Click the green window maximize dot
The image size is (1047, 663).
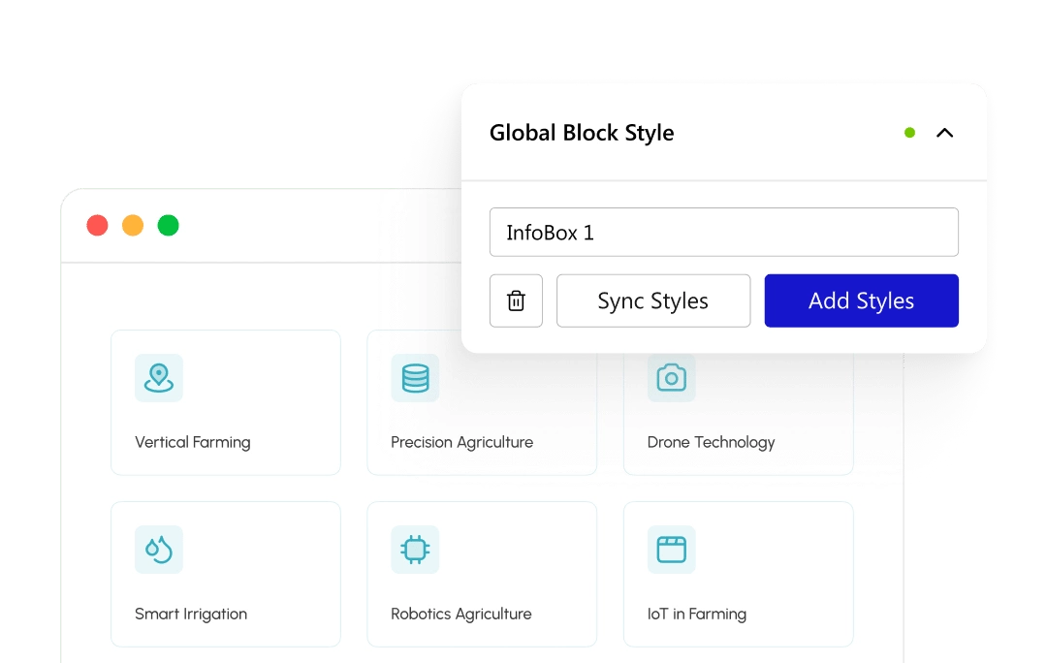(169, 226)
